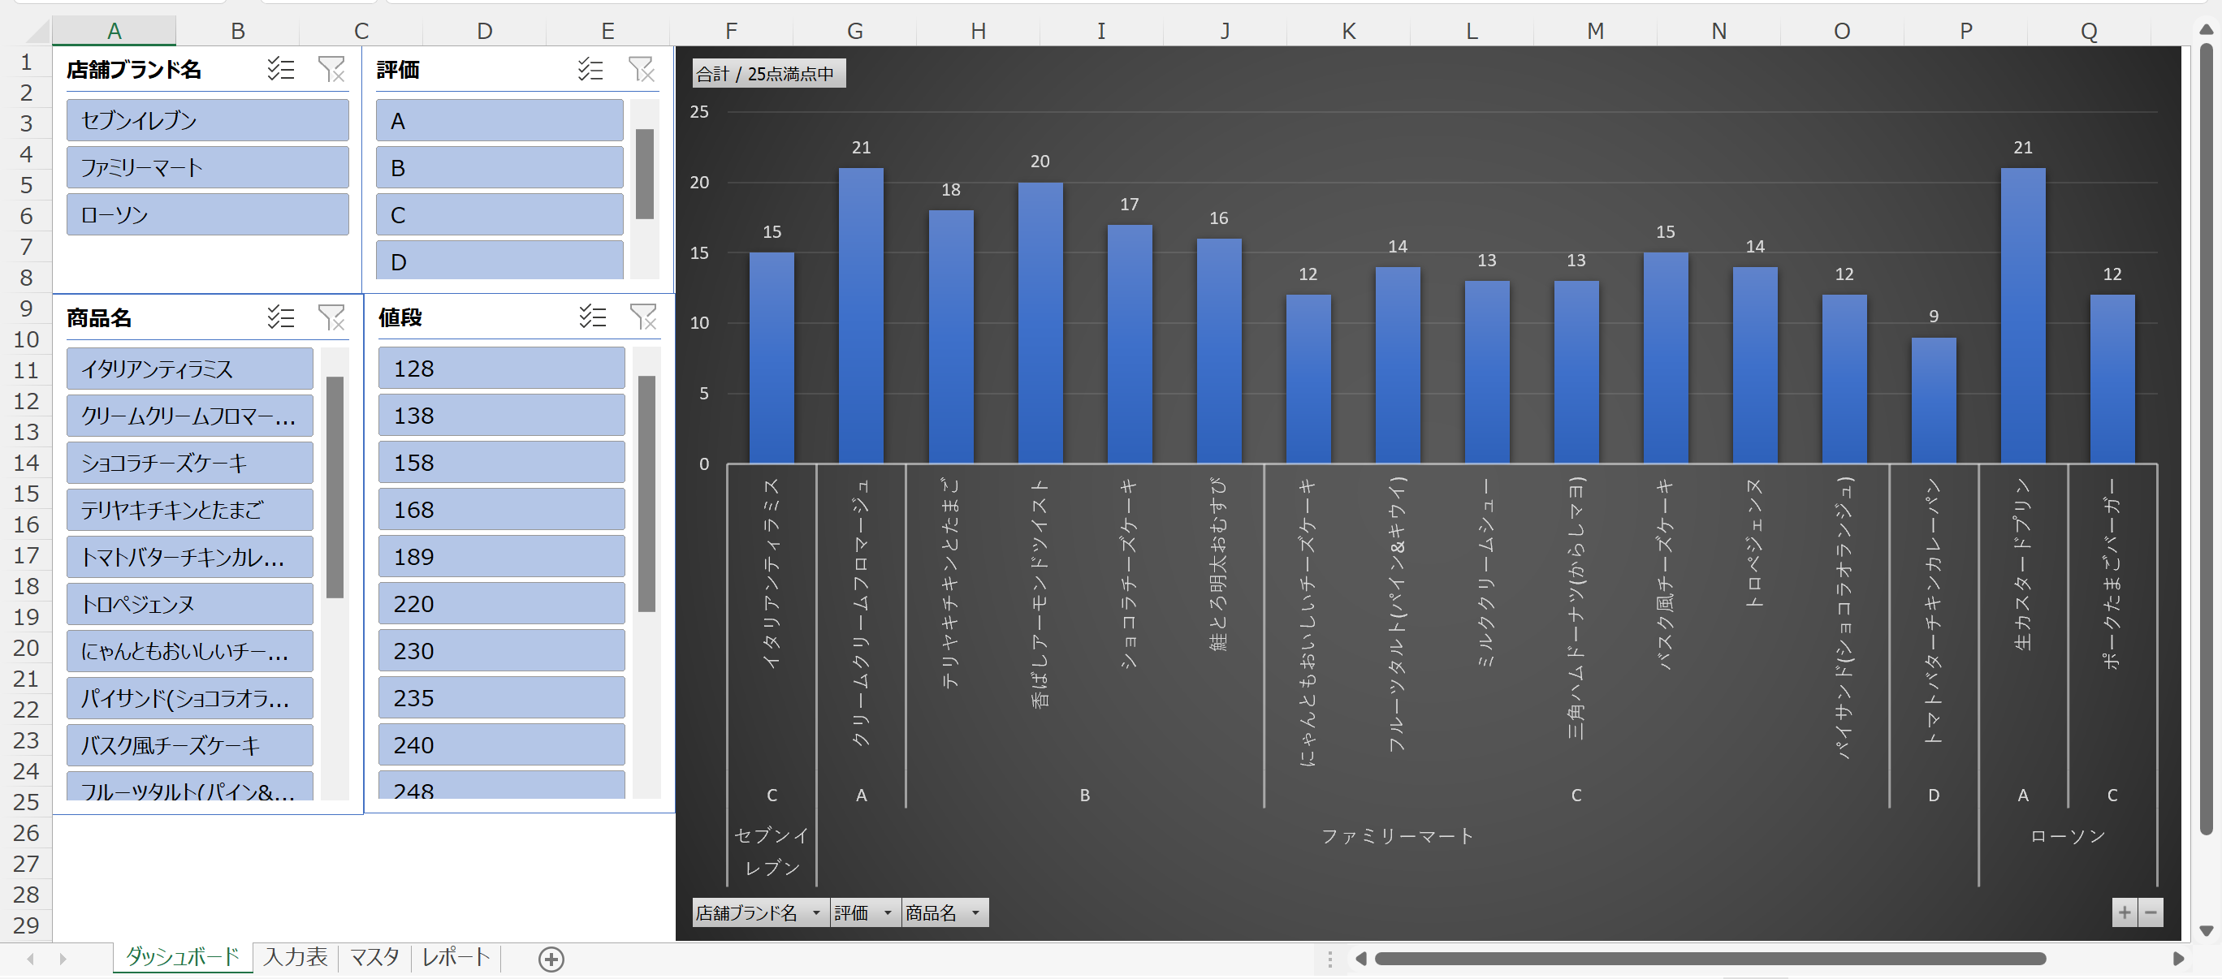Viewport: 2222px width, 979px height.
Task: Select price 189 in 値段 slicer
Action: pos(501,556)
